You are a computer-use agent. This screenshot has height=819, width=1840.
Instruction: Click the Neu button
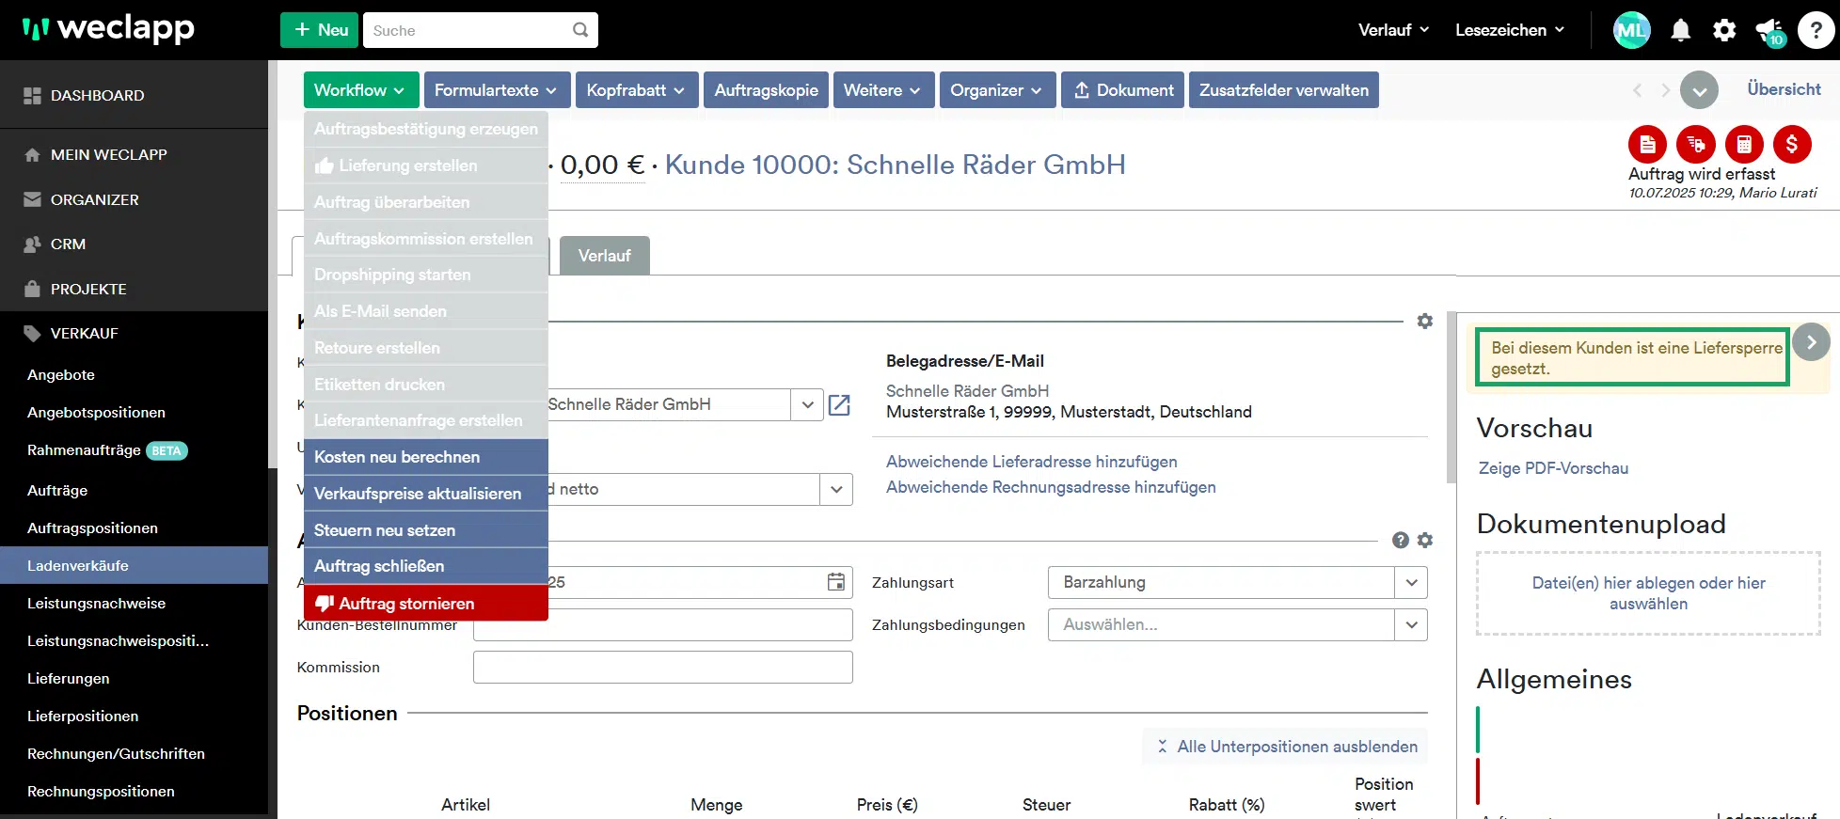(320, 30)
